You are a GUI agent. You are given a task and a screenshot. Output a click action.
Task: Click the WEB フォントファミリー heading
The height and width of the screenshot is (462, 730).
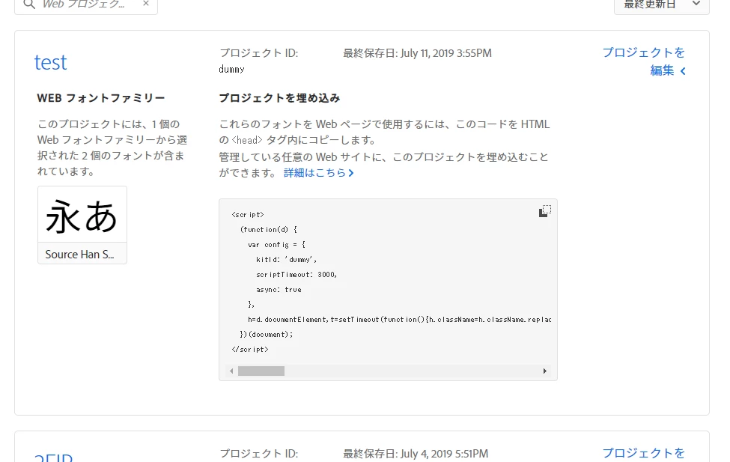point(101,98)
